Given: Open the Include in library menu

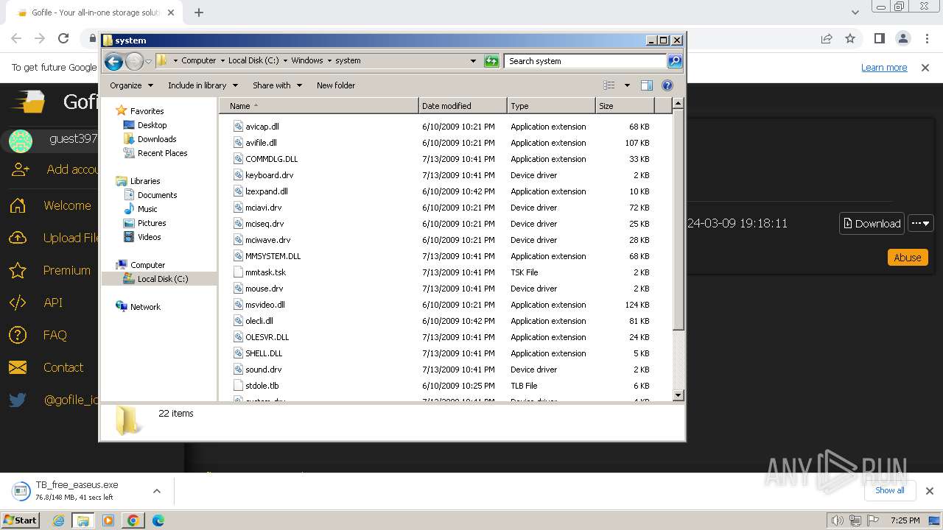Looking at the screenshot, I should pyautogui.click(x=202, y=85).
